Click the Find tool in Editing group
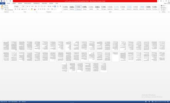This screenshot has height=103, width=170. 163,6
